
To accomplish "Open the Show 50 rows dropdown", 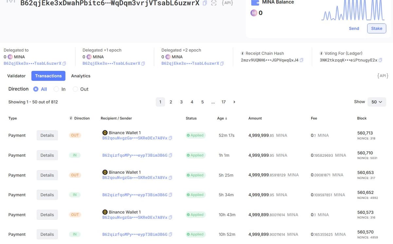I will [x=377, y=102].
